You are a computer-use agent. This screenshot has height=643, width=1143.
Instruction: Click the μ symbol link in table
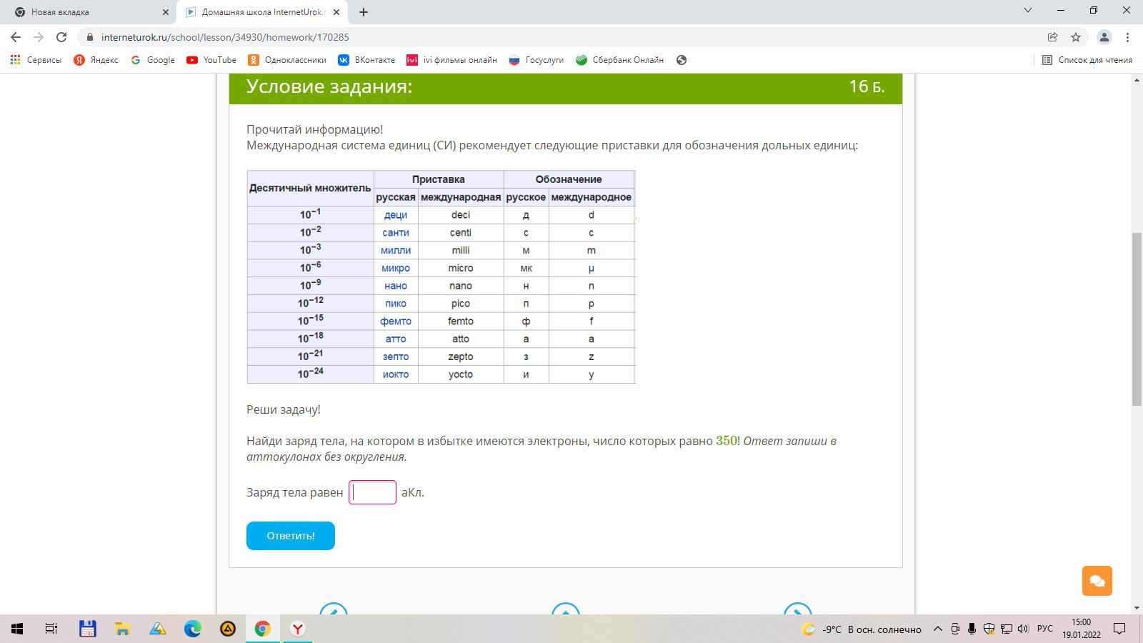(x=591, y=269)
